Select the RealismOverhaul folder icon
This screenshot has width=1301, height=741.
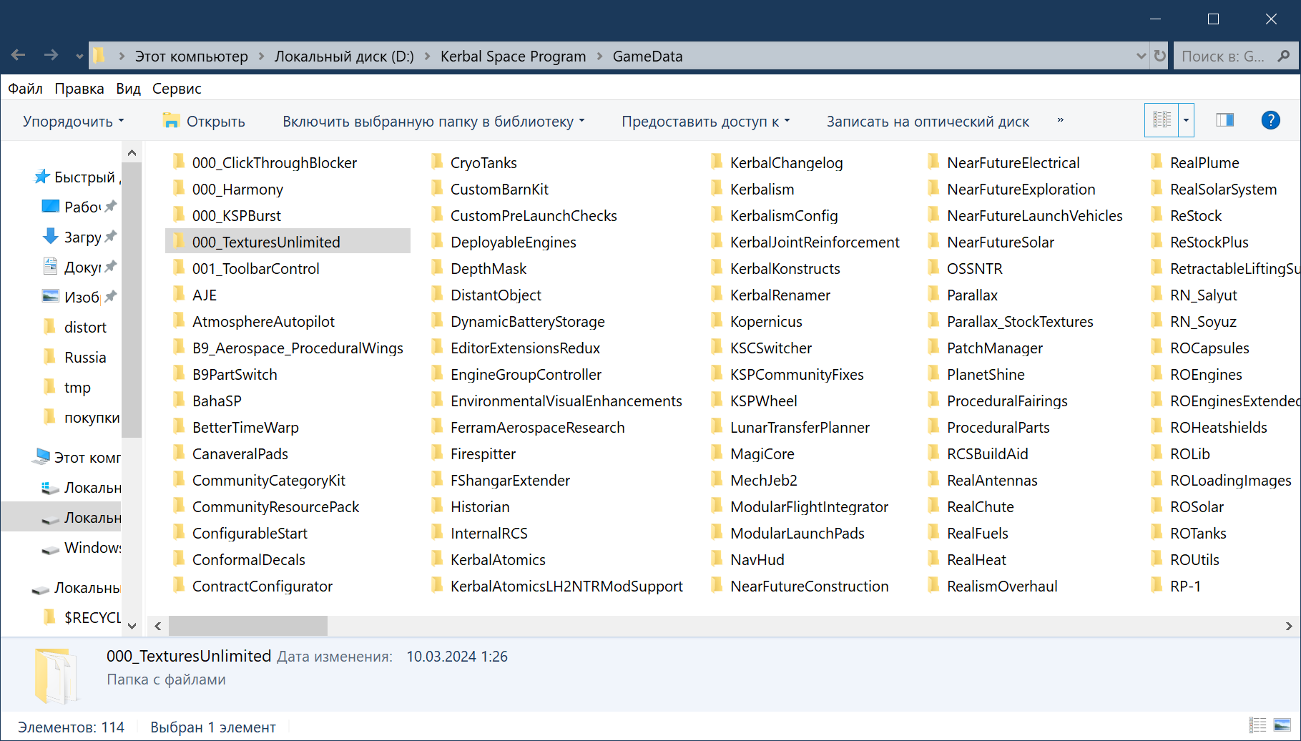[x=933, y=585]
